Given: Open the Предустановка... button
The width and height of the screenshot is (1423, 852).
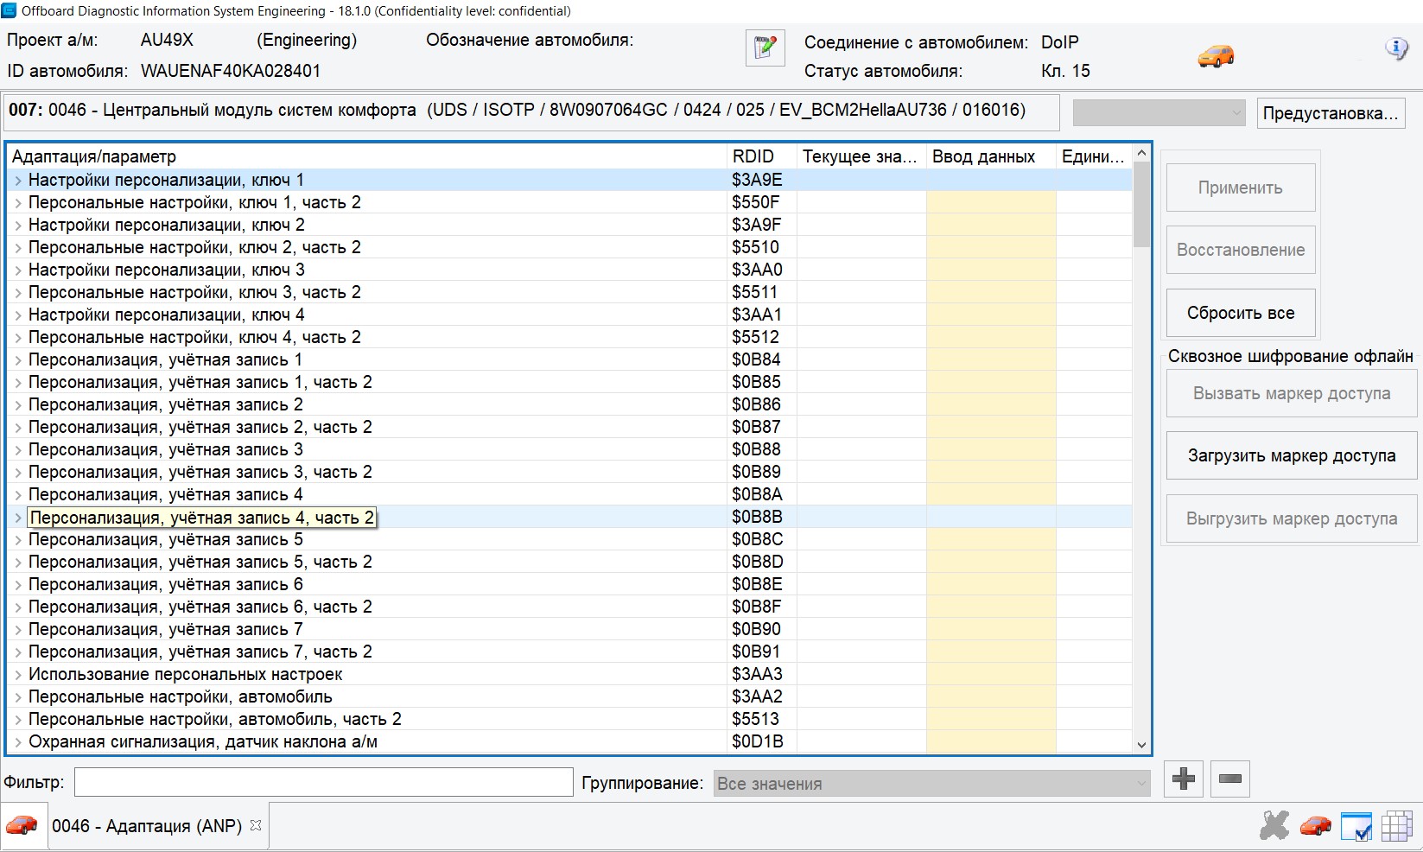Looking at the screenshot, I should 1330,113.
